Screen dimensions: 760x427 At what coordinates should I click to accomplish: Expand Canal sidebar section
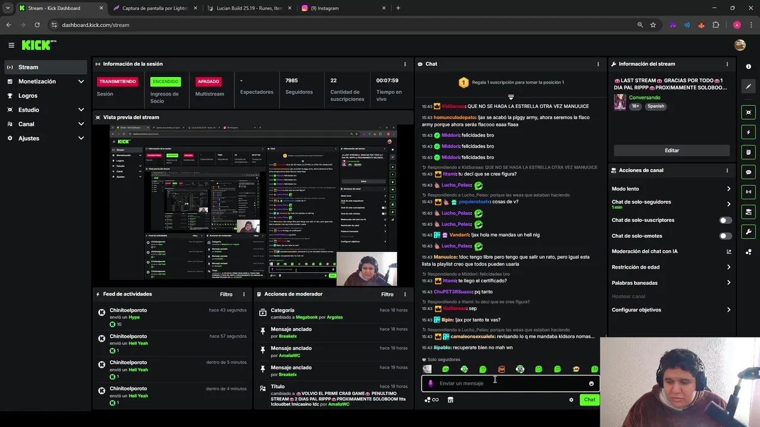(46, 124)
